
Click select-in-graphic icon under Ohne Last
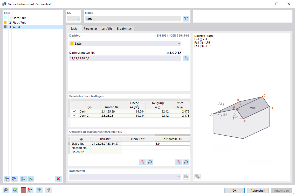pos(142,162)
